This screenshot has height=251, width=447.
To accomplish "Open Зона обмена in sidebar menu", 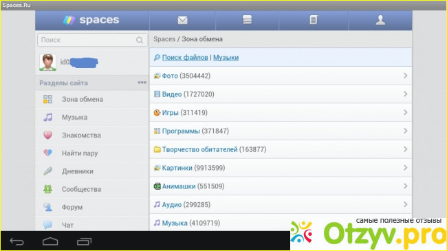I will [x=92, y=99].
